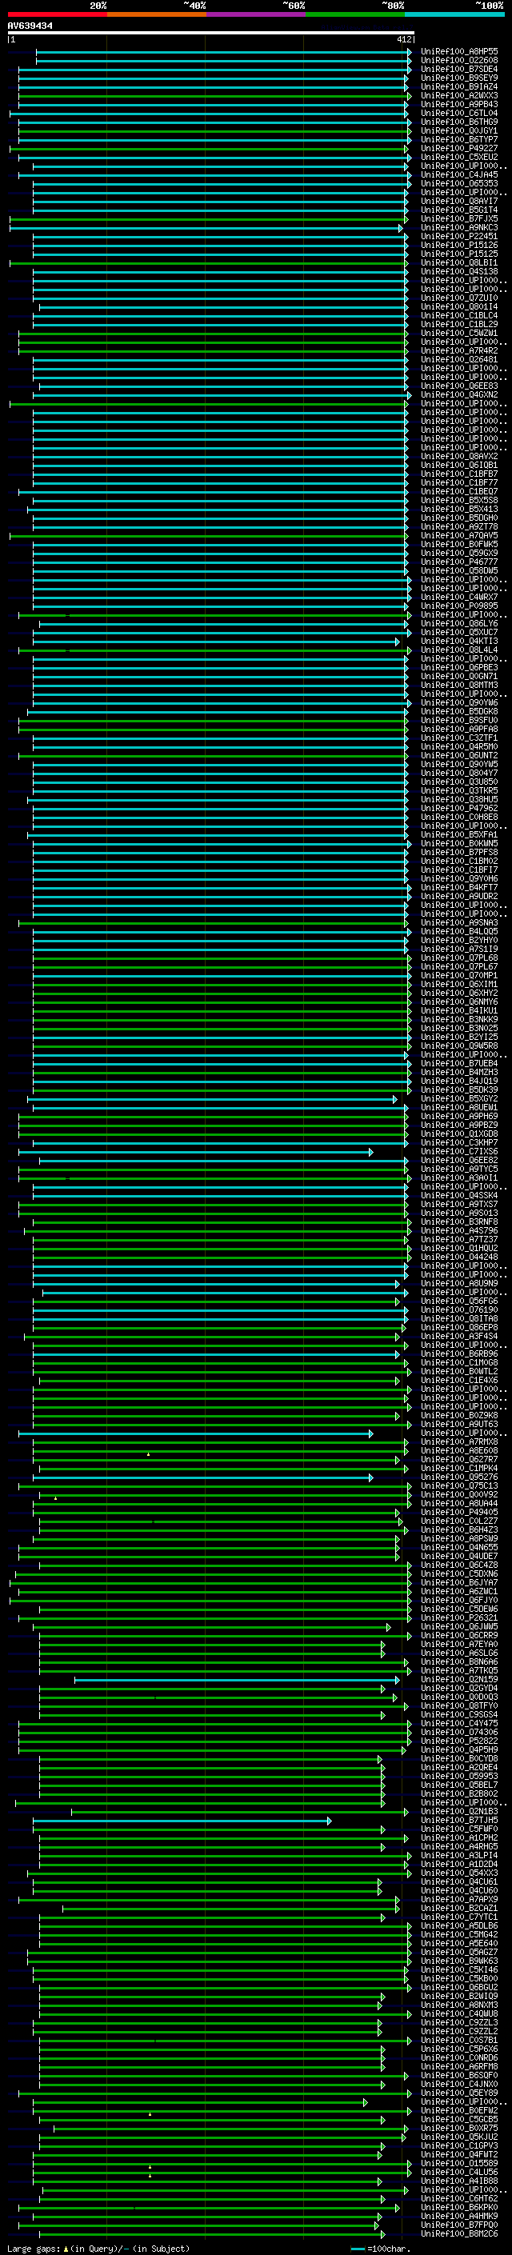
Task: Open UniRef100_O76190 entry
Action: tap(459, 1309)
